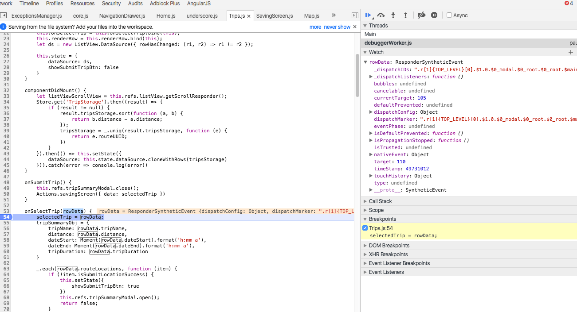The width and height of the screenshot is (577, 312).
Task: Expand isPropagationStopped function
Action: point(371,140)
